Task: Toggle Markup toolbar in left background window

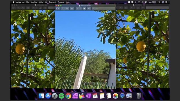Action: pos(45,8)
